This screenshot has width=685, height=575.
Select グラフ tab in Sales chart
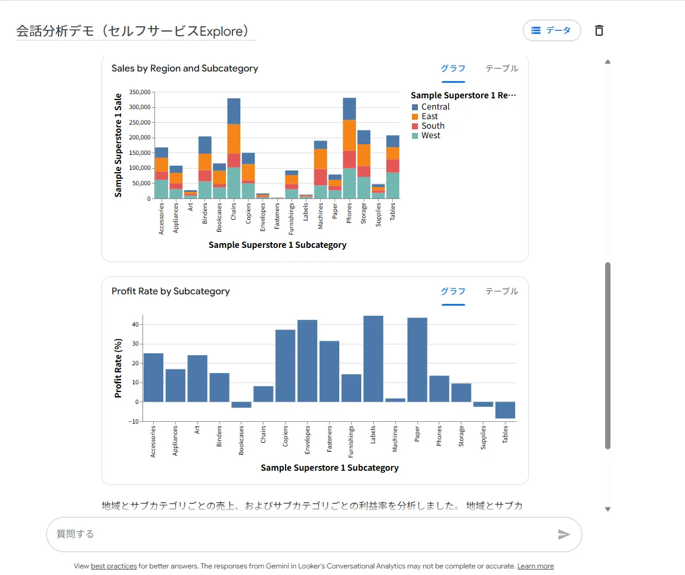point(453,69)
